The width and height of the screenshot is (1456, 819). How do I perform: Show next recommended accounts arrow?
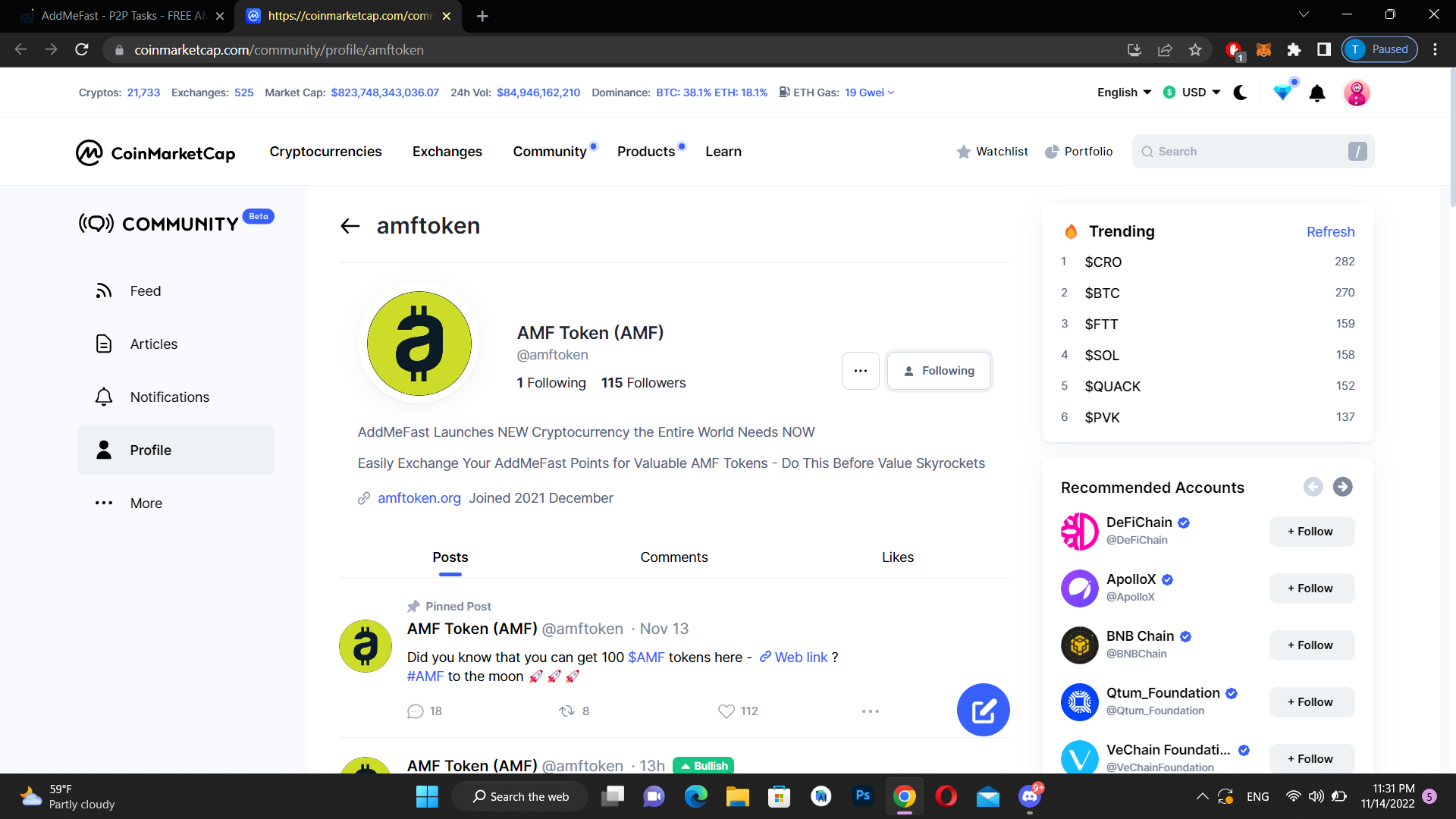pyautogui.click(x=1342, y=487)
